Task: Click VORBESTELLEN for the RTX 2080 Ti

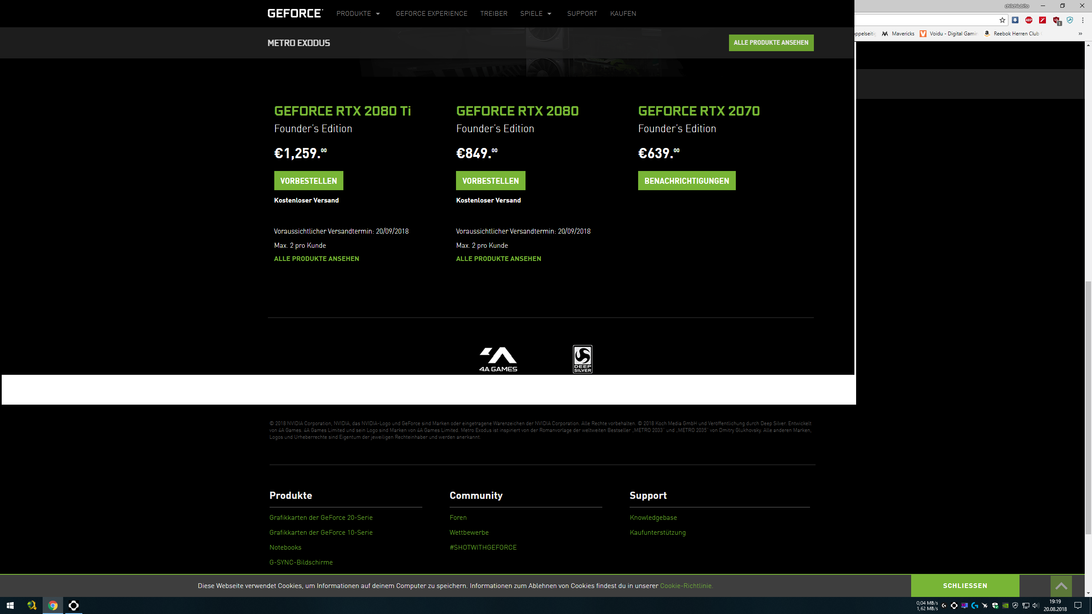Action: pyautogui.click(x=308, y=181)
